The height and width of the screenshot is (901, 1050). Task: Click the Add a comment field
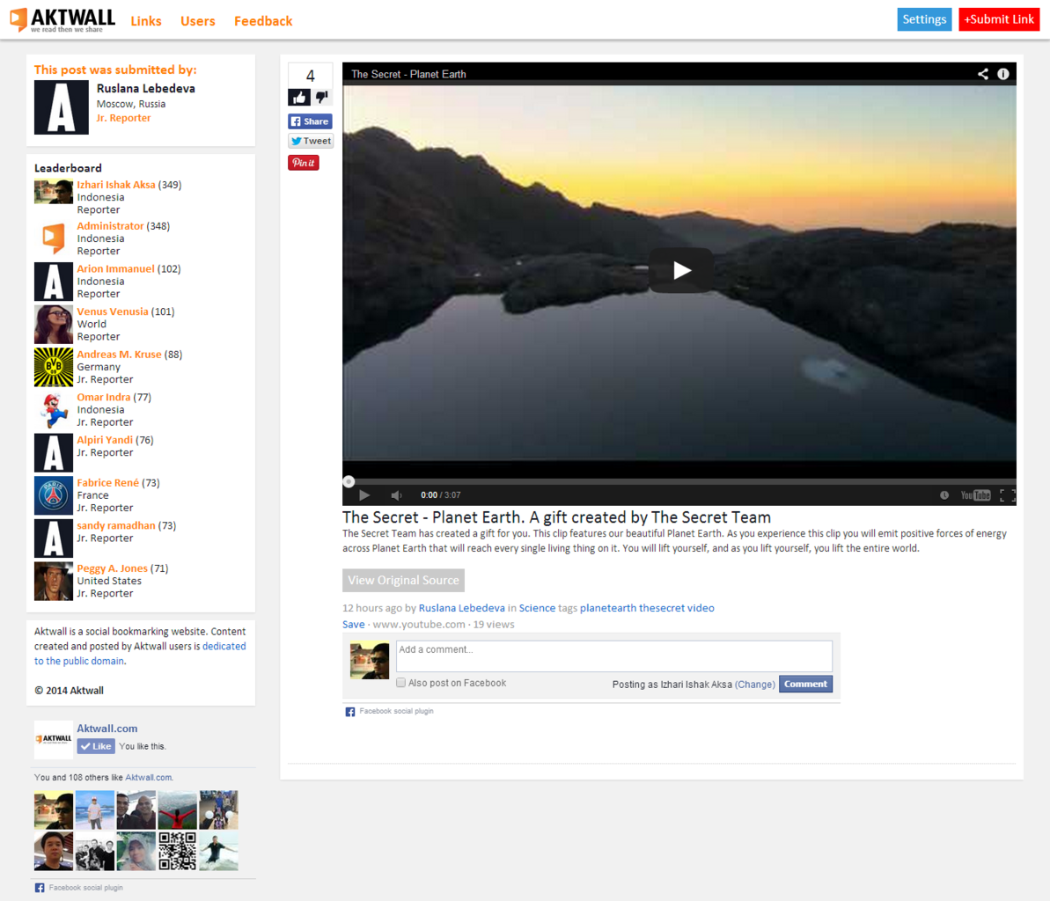[614, 656]
